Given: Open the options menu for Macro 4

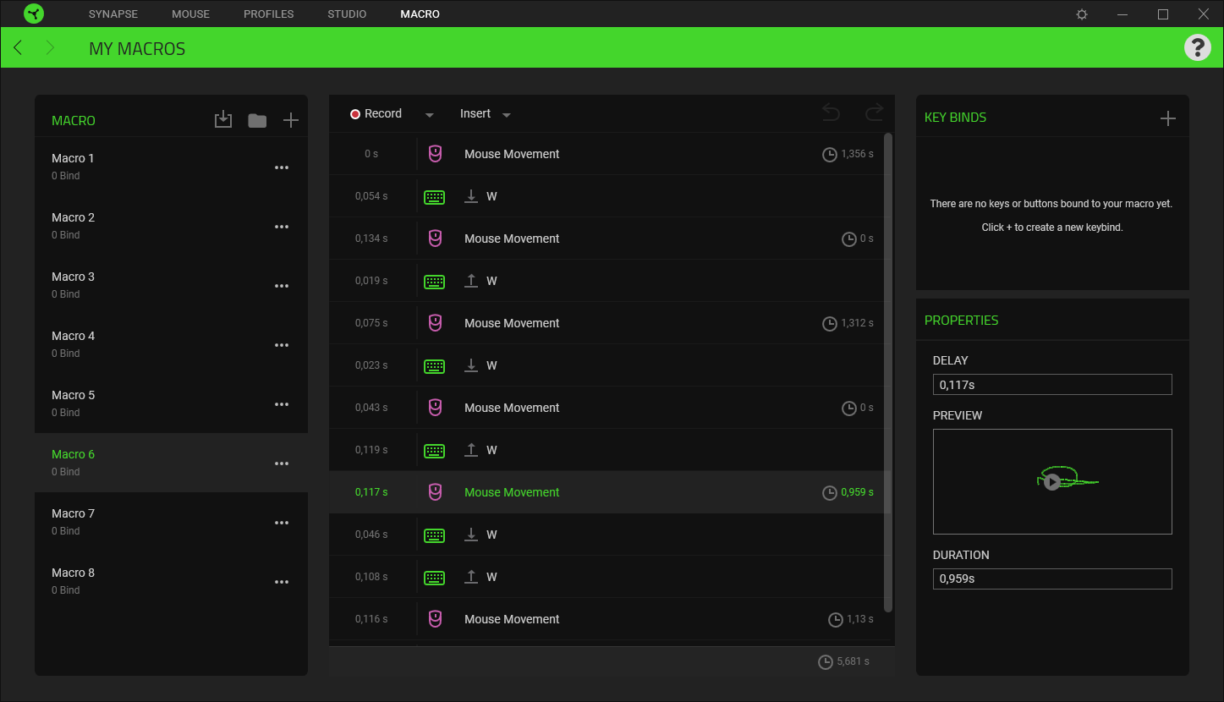Looking at the screenshot, I should [x=282, y=345].
